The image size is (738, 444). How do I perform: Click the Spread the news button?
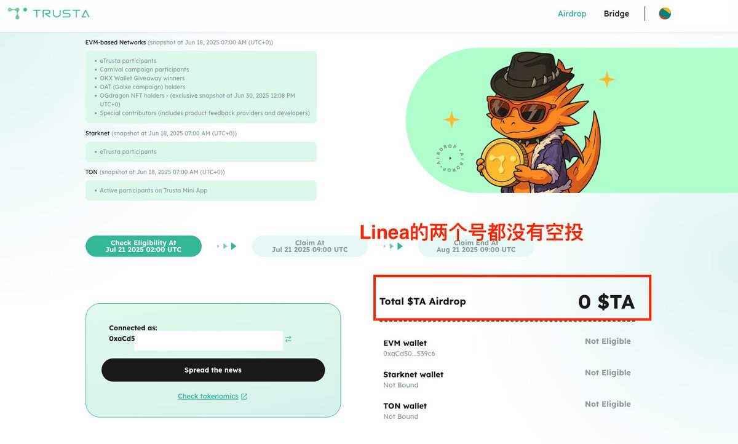(213, 370)
